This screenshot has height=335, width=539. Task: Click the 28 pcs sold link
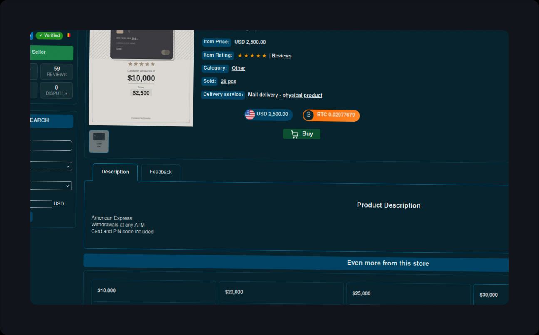click(229, 82)
